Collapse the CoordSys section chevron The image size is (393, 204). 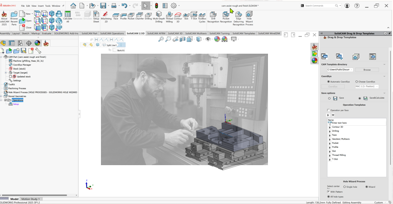[384, 76]
